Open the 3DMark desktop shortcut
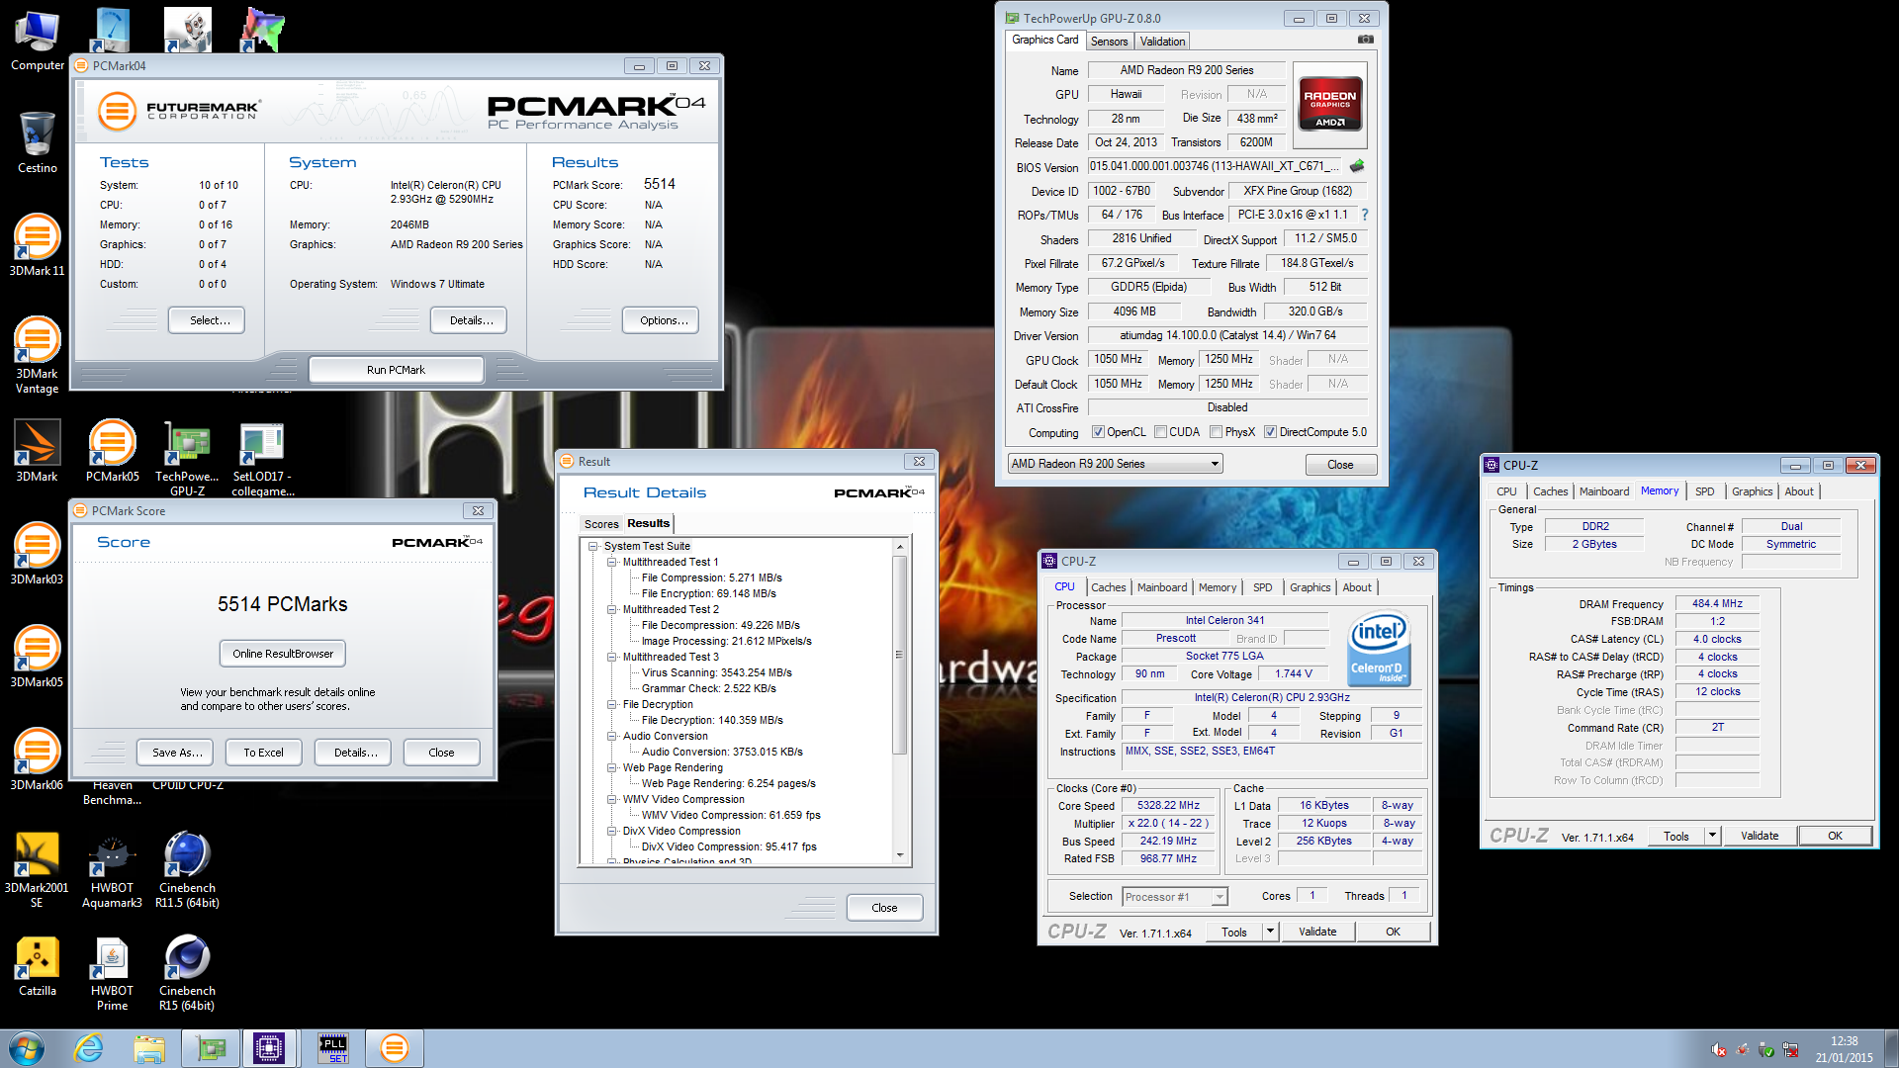The image size is (1899, 1068). click(38, 450)
